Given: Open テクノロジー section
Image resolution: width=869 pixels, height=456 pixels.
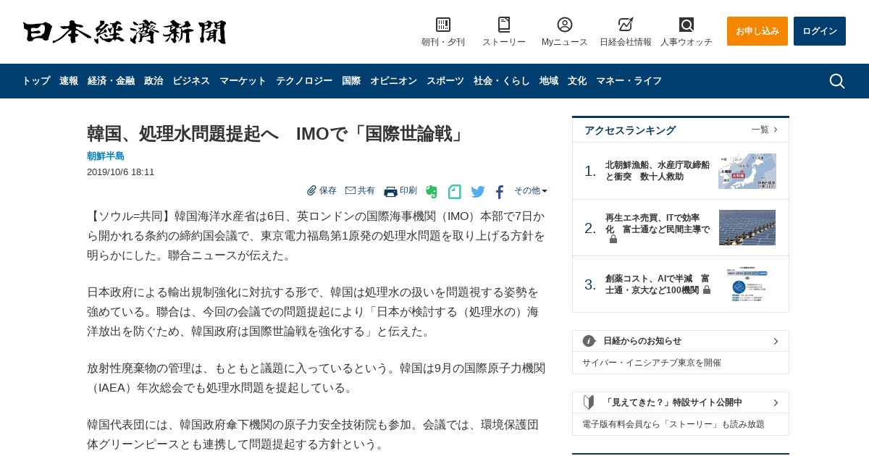Looking at the screenshot, I should coord(304,81).
